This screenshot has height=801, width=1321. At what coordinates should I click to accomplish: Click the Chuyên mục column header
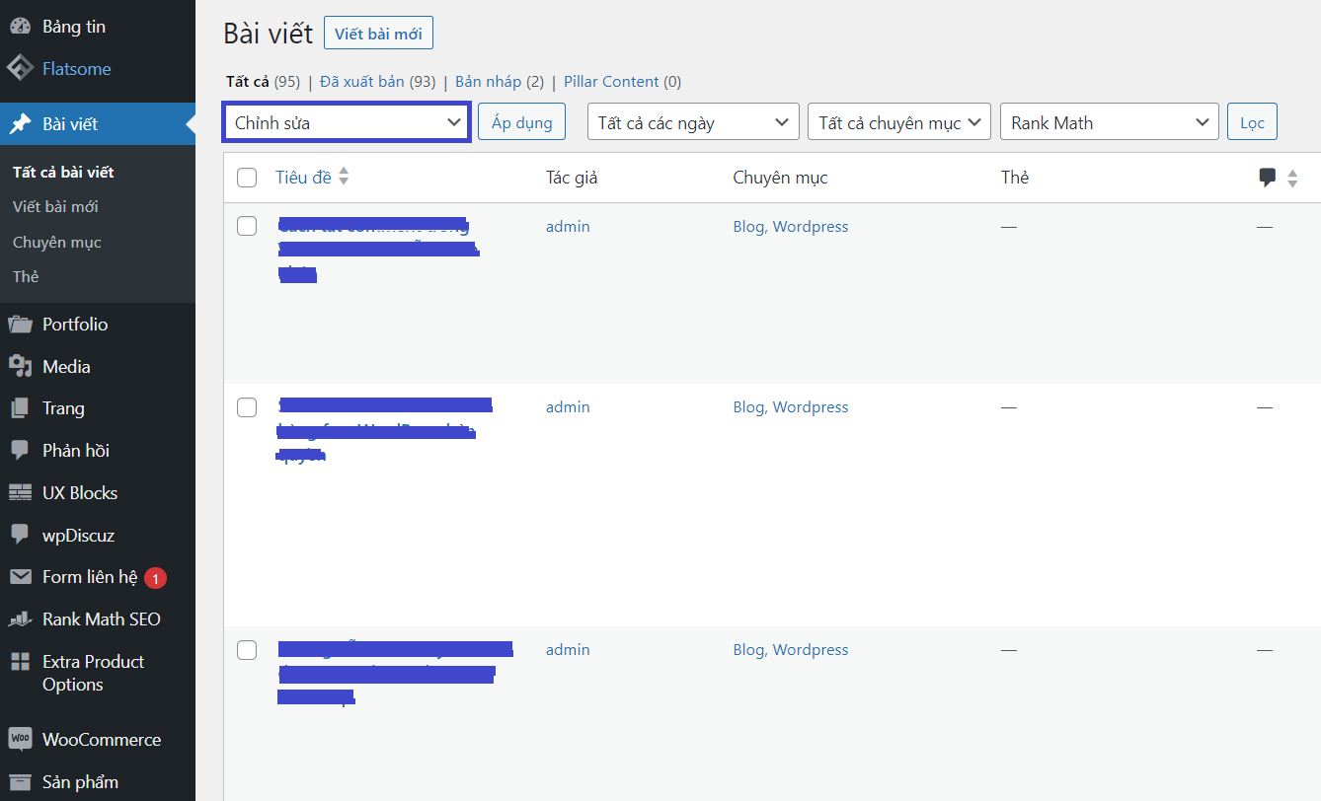click(780, 178)
